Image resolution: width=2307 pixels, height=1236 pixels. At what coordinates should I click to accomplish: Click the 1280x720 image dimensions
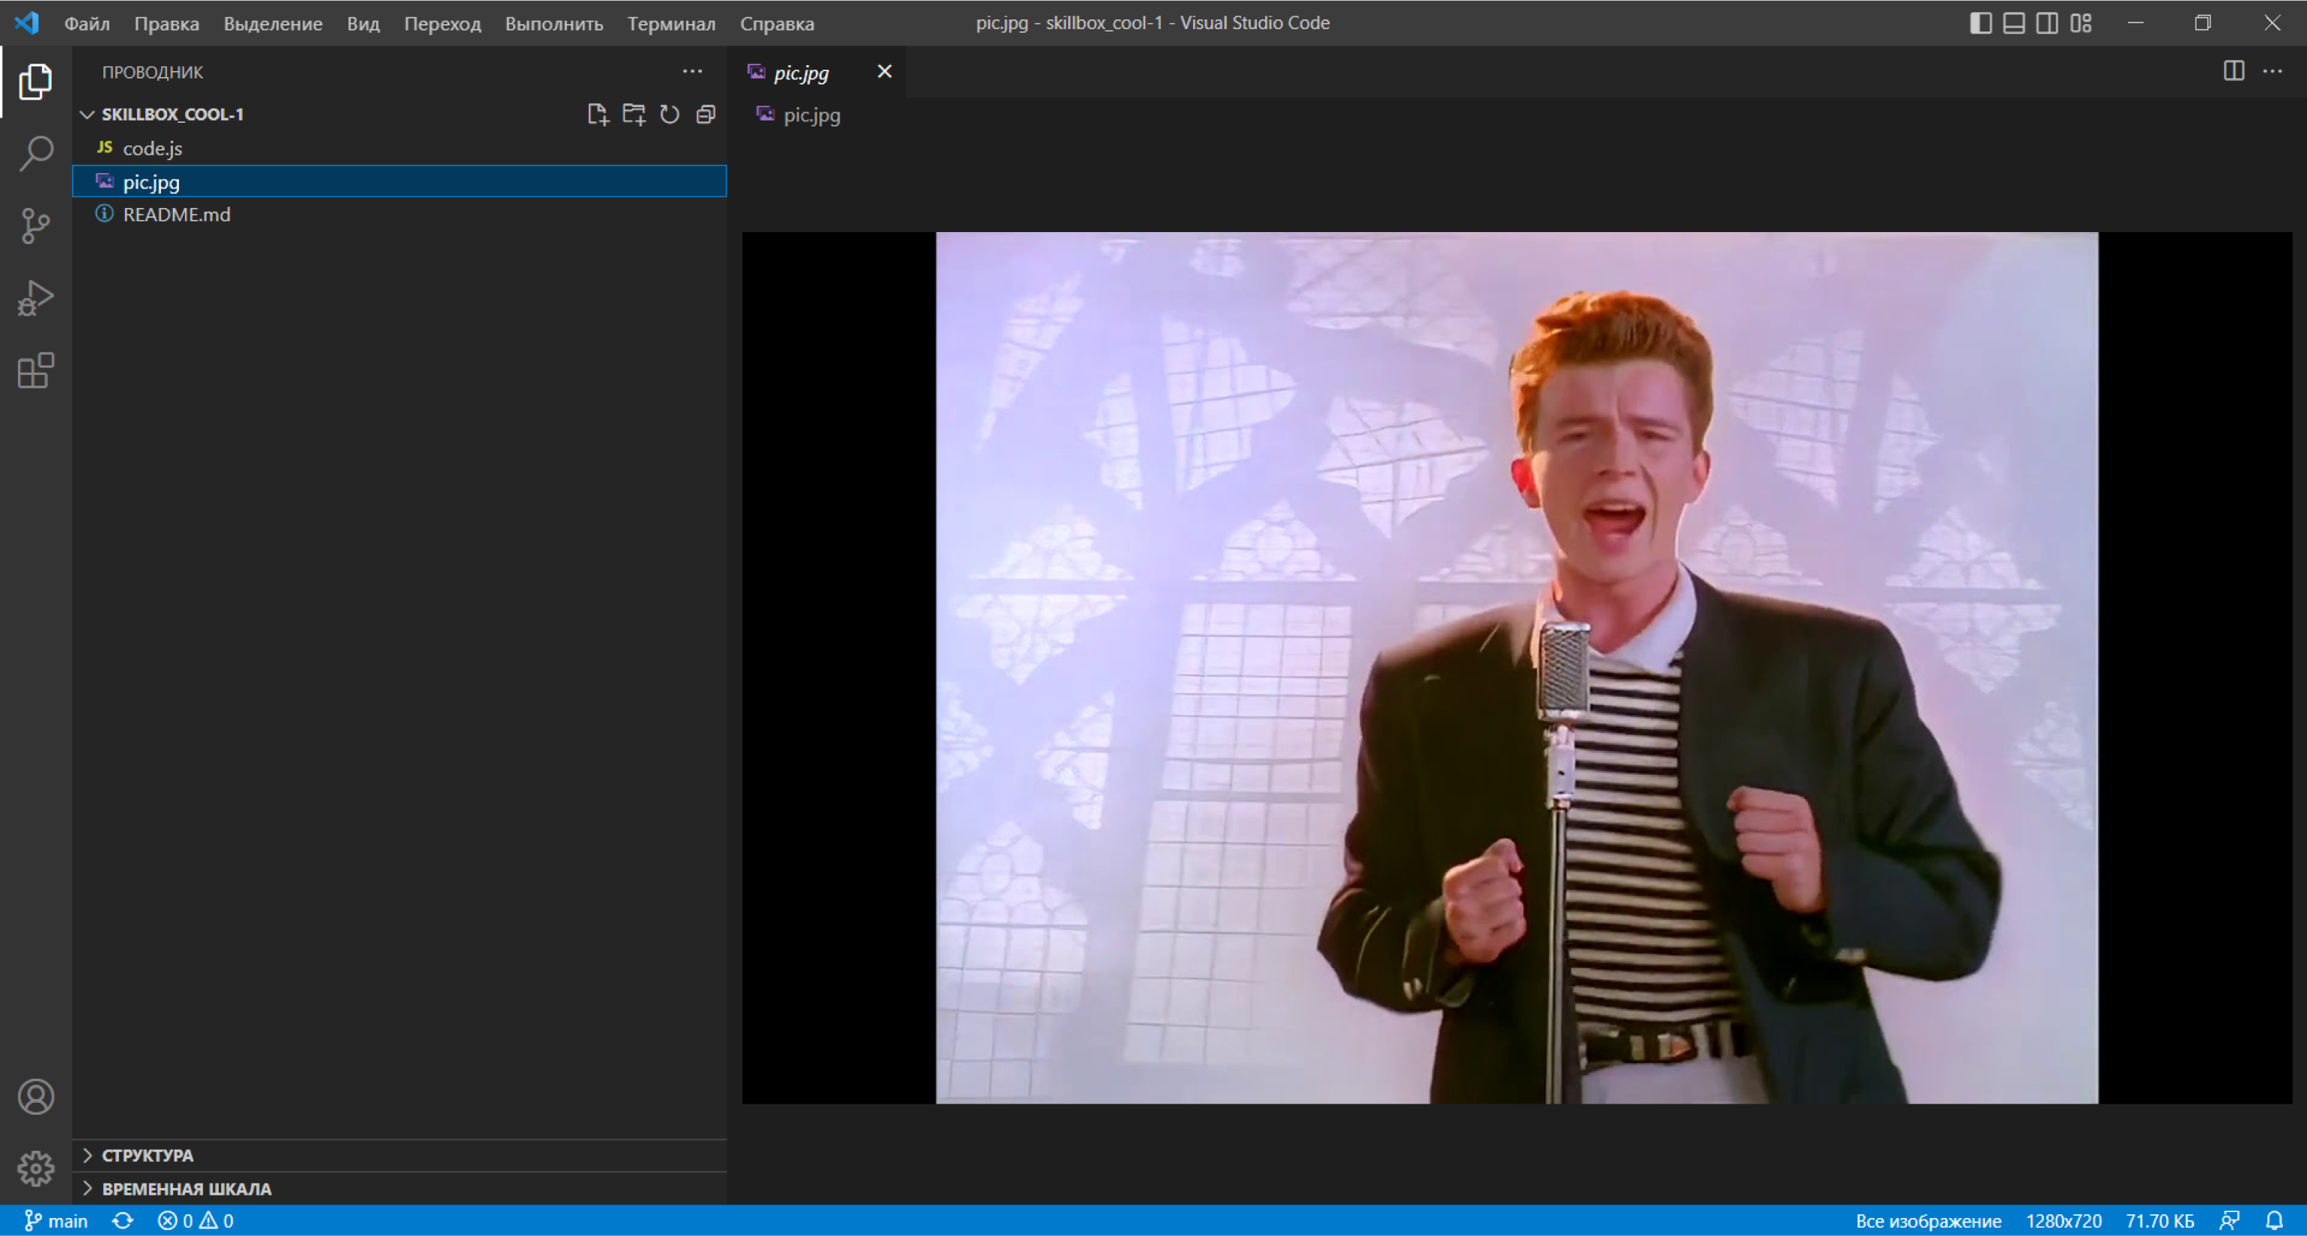point(2064,1221)
